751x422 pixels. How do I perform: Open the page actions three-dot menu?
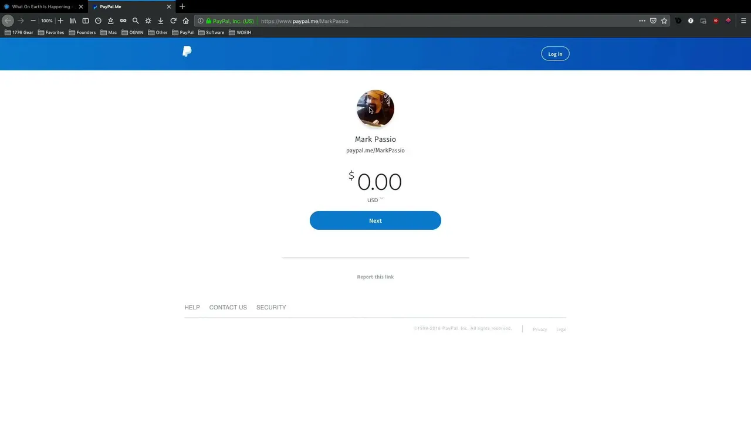[642, 21]
